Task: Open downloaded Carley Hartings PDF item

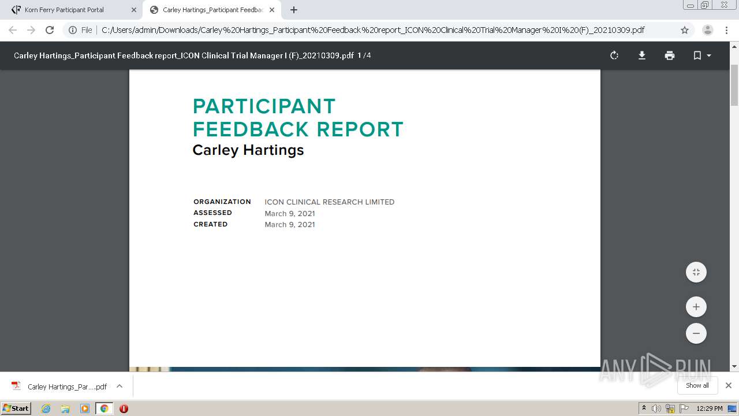Action: 60,387
